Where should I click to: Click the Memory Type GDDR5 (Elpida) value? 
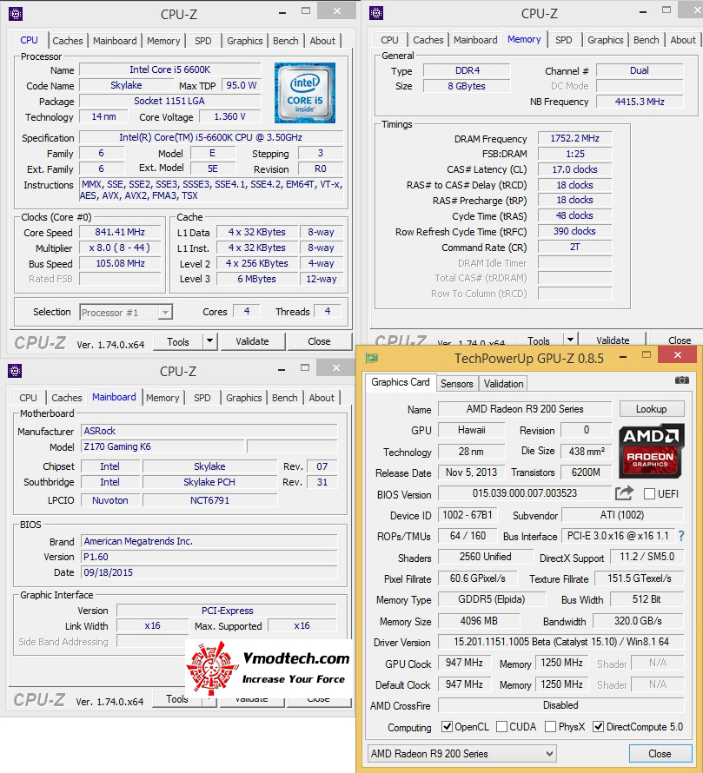[492, 599]
